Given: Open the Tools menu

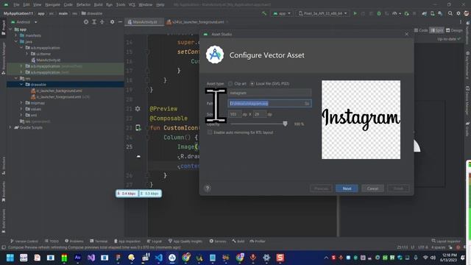Looking at the screenshot, I should click(121, 4).
